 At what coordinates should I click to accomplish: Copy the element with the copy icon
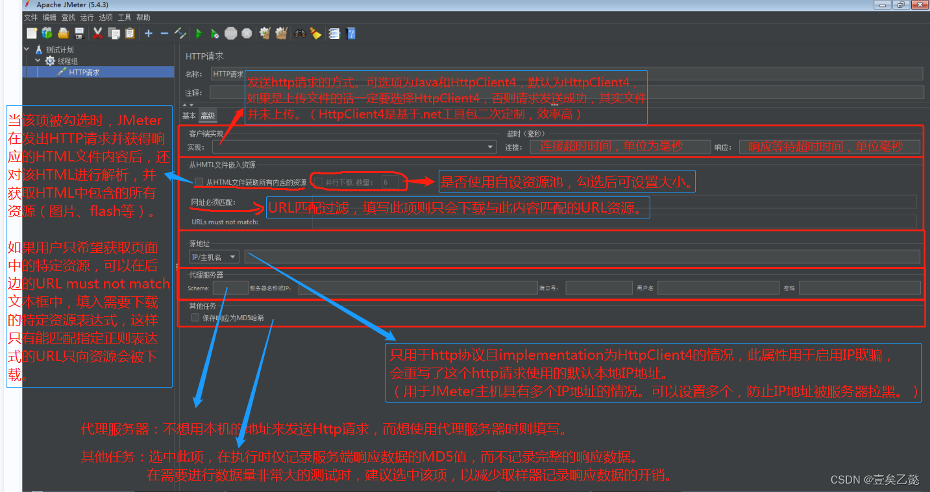coord(114,33)
